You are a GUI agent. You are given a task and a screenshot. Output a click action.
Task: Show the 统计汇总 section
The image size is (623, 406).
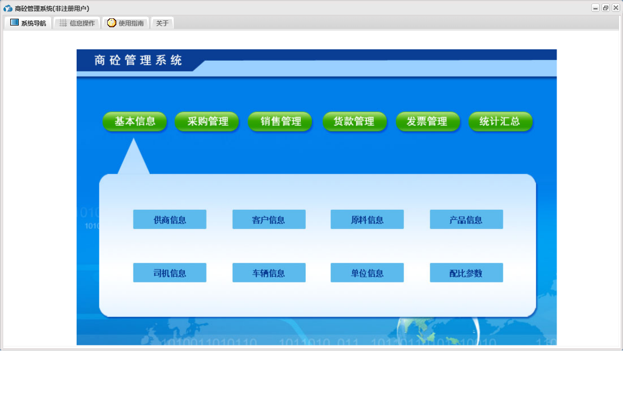point(500,121)
